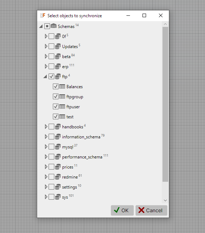
Task: Expand the handbooks schema node
Action: (46, 127)
